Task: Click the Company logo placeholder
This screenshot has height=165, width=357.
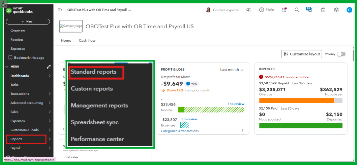Action: click(x=71, y=26)
